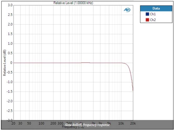Viewport: 174px width, 131px height.
Task: Click the vertical Relative Level (dB) axis label
Action: click(4, 63)
